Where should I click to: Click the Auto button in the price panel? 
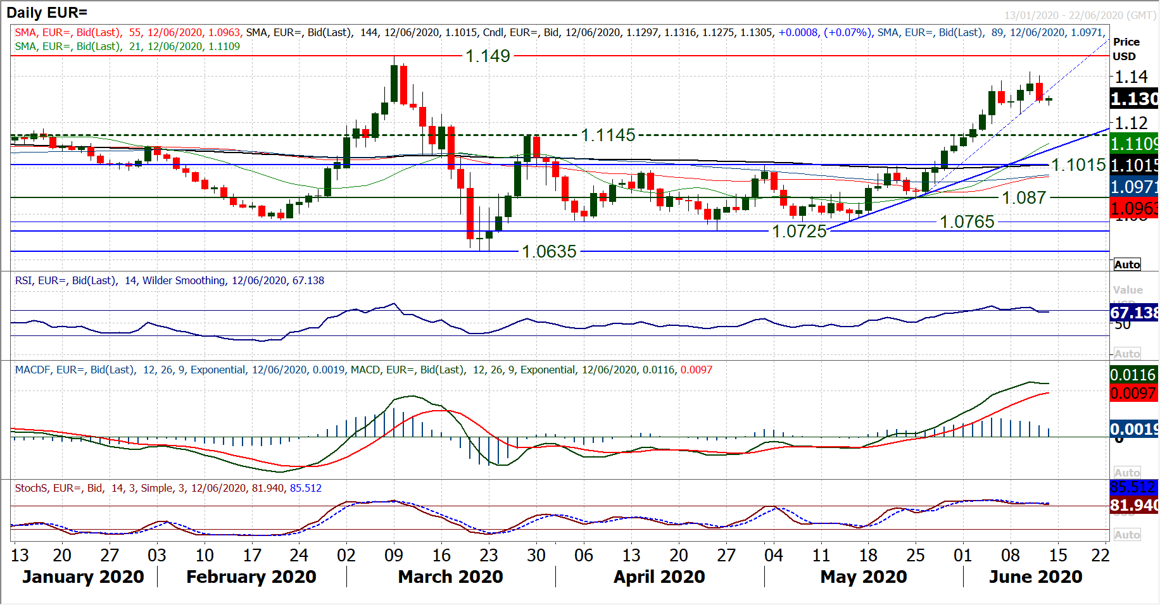coord(1127,265)
